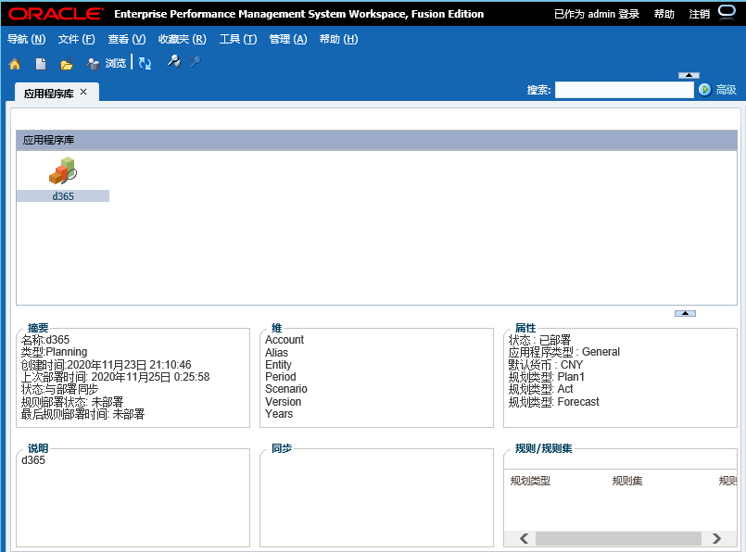746x552 pixels.
Task: Click the Version dimension entry
Action: coord(283,402)
